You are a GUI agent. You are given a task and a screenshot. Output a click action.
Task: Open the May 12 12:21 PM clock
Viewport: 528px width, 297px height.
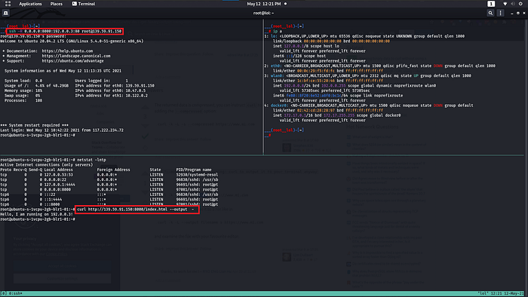(x=264, y=4)
